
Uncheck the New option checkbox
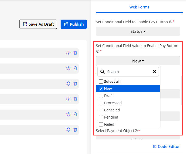point(101,89)
